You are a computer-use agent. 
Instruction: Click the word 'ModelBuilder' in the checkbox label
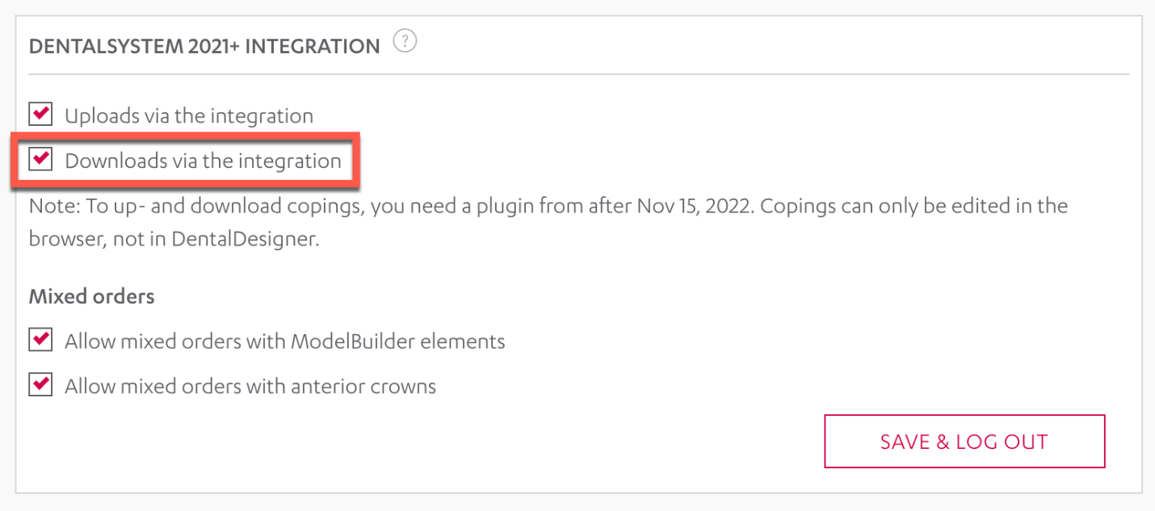tap(347, 341)
